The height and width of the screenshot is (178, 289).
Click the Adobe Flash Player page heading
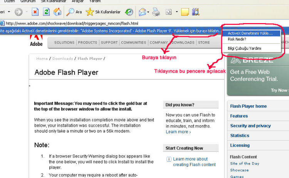click(x=66, y=72)
